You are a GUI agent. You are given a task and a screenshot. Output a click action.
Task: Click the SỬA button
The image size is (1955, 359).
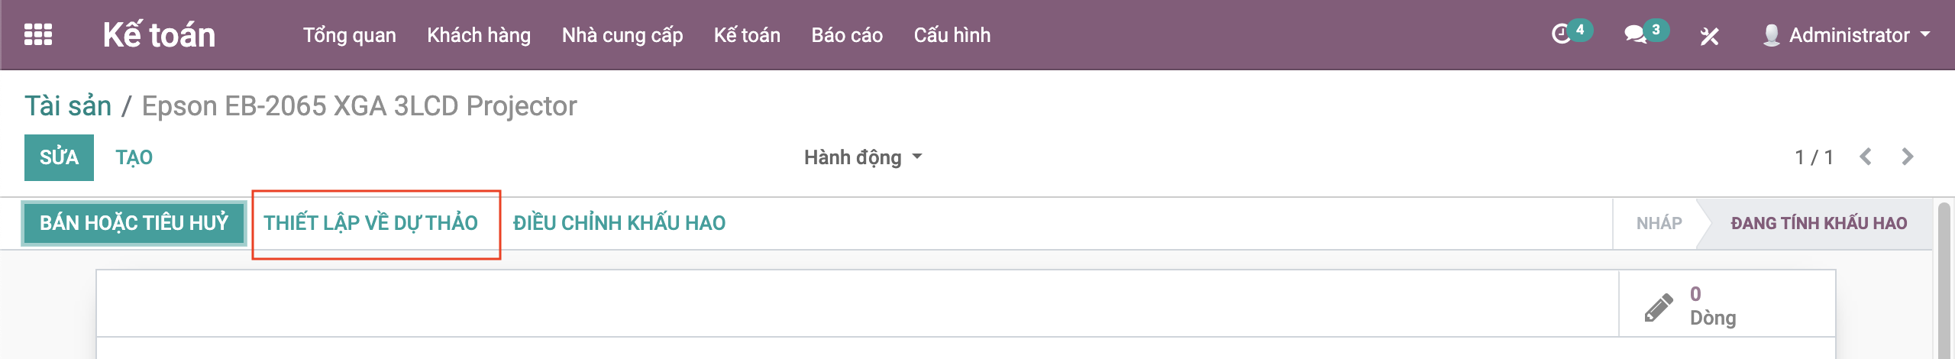pyautogui.click(x=59, y=157)
